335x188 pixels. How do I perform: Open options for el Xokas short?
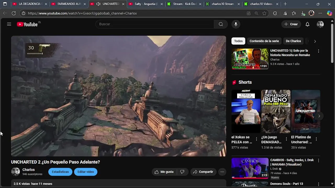[x=256, y=139]
